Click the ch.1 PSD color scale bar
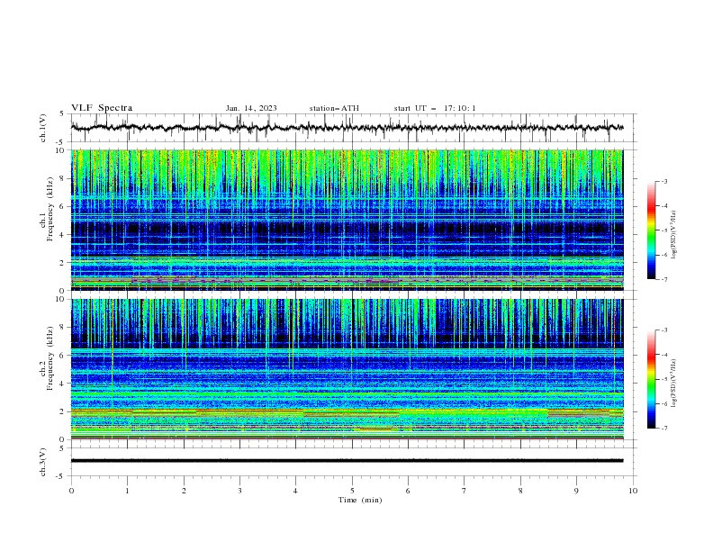 pyautogui.click(x=651, y=230)
